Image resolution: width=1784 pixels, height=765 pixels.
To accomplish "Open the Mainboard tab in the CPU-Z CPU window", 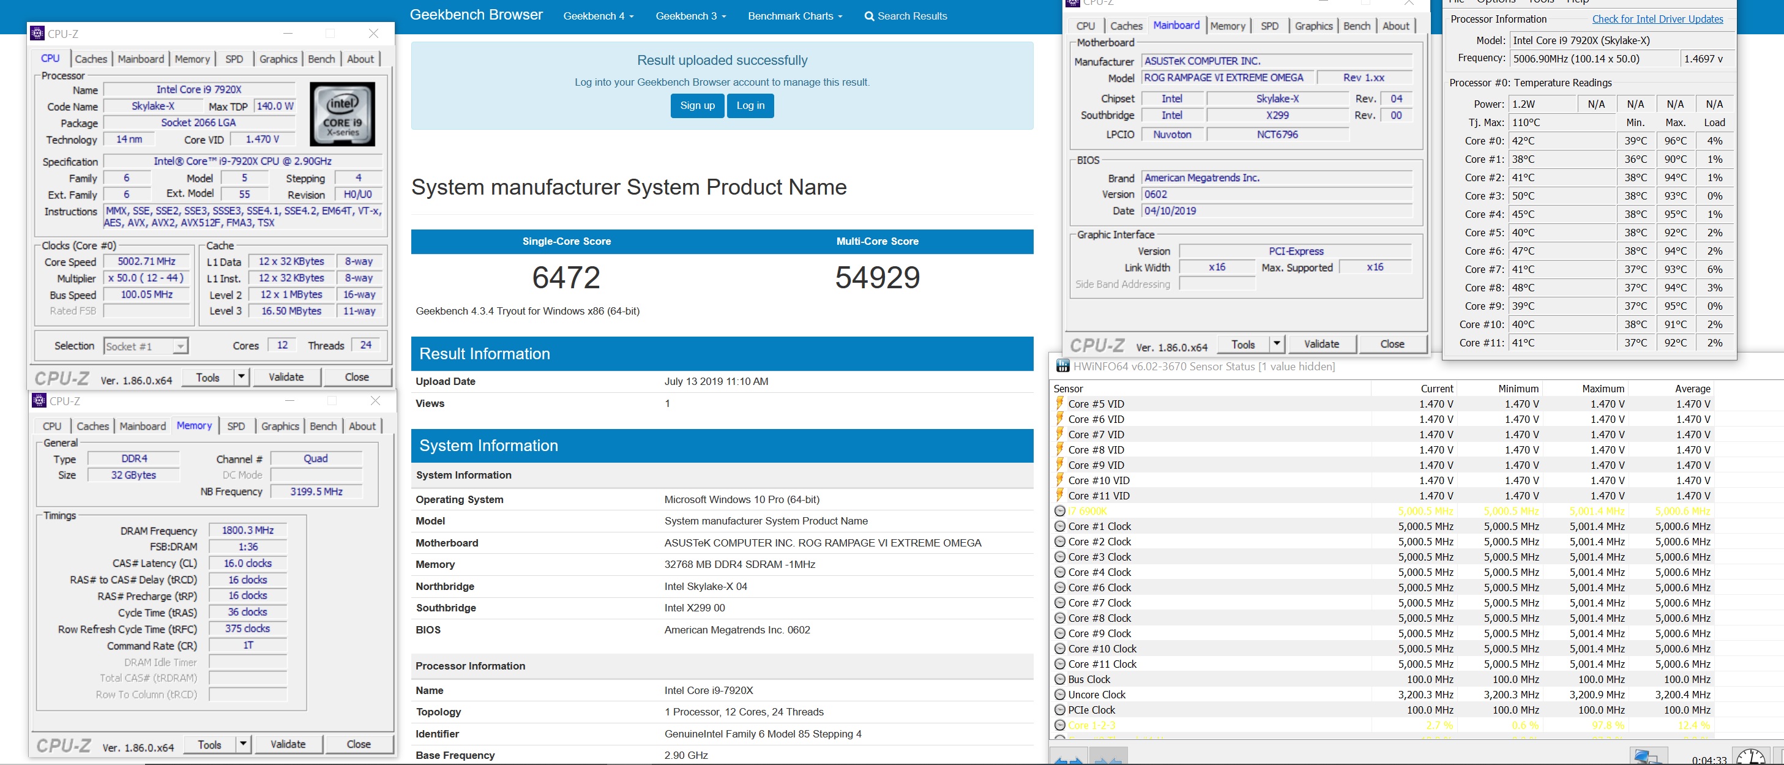I will point(141,59).
